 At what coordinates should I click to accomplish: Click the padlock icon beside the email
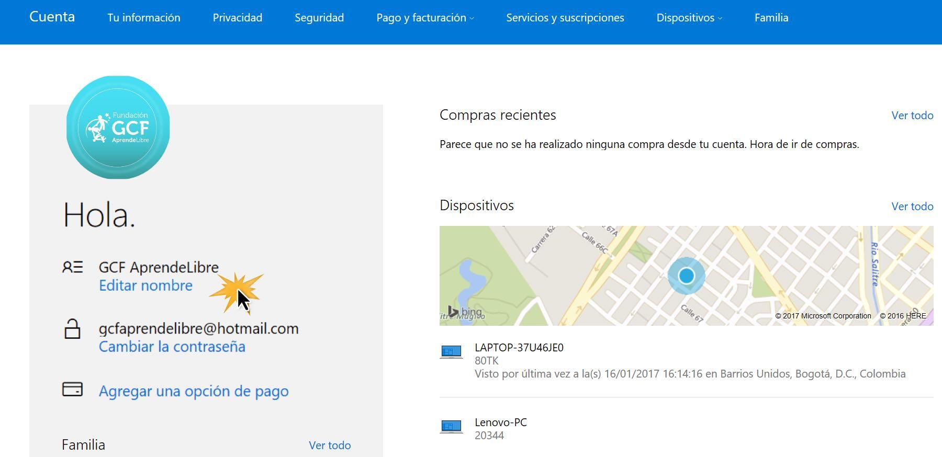pos(72,329)
